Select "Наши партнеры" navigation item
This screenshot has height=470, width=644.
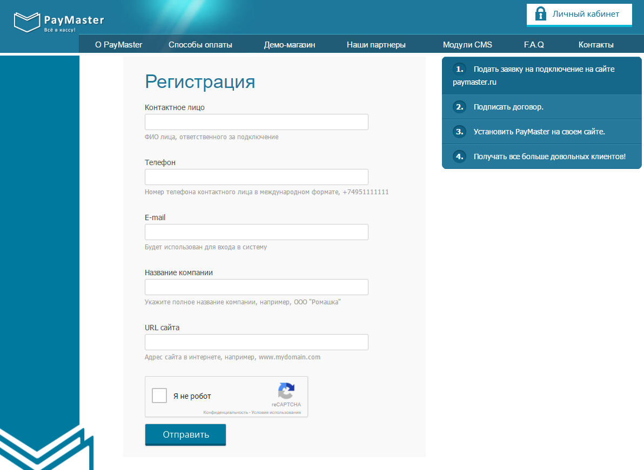pyautogui.click(x=376, y=45)
